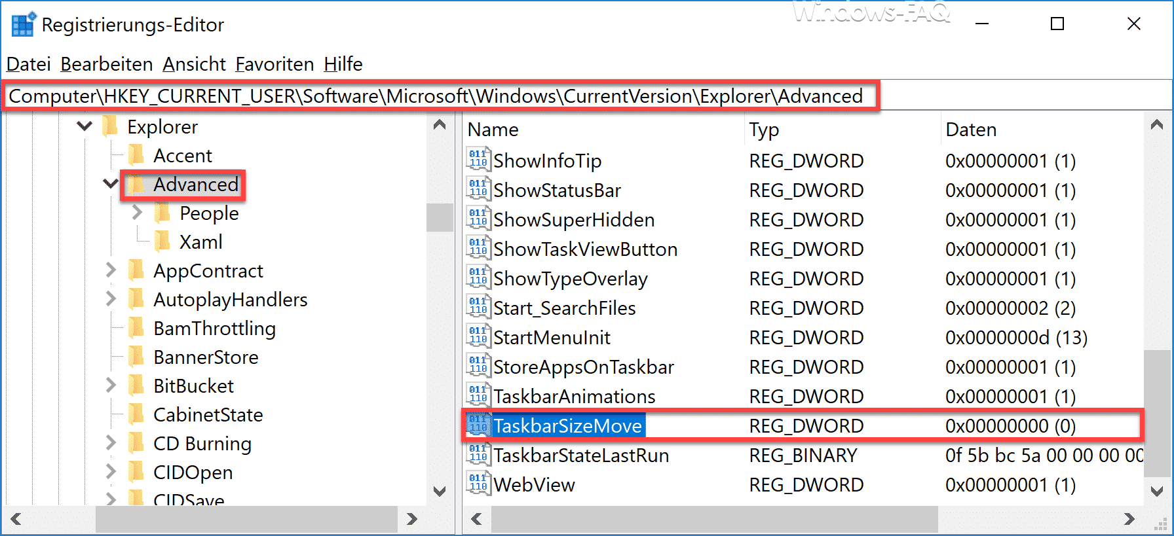Expand the BitBucket tree node
Image resolution: width=1174 pixels, height=536 pixels.
pos(111,385)
